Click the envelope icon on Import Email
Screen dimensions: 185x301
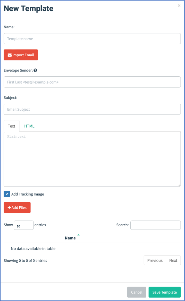pos(10,55)
